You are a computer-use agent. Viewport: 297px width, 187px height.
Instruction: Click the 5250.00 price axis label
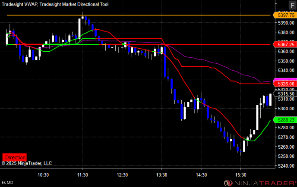click(x=286, y=156)
